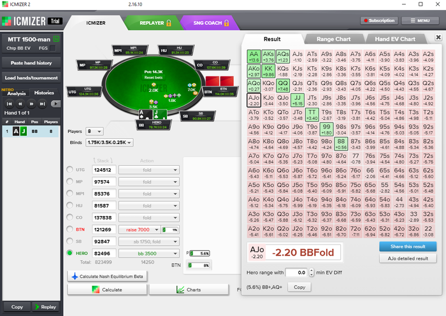Select the SB radio button

tap(69, 241)
